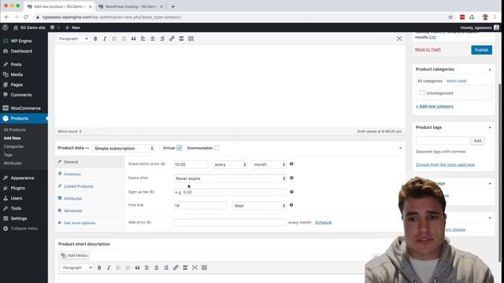Collapse the Product categories panel
Viewport: 504px width, 283px height.
click(490, 70)
